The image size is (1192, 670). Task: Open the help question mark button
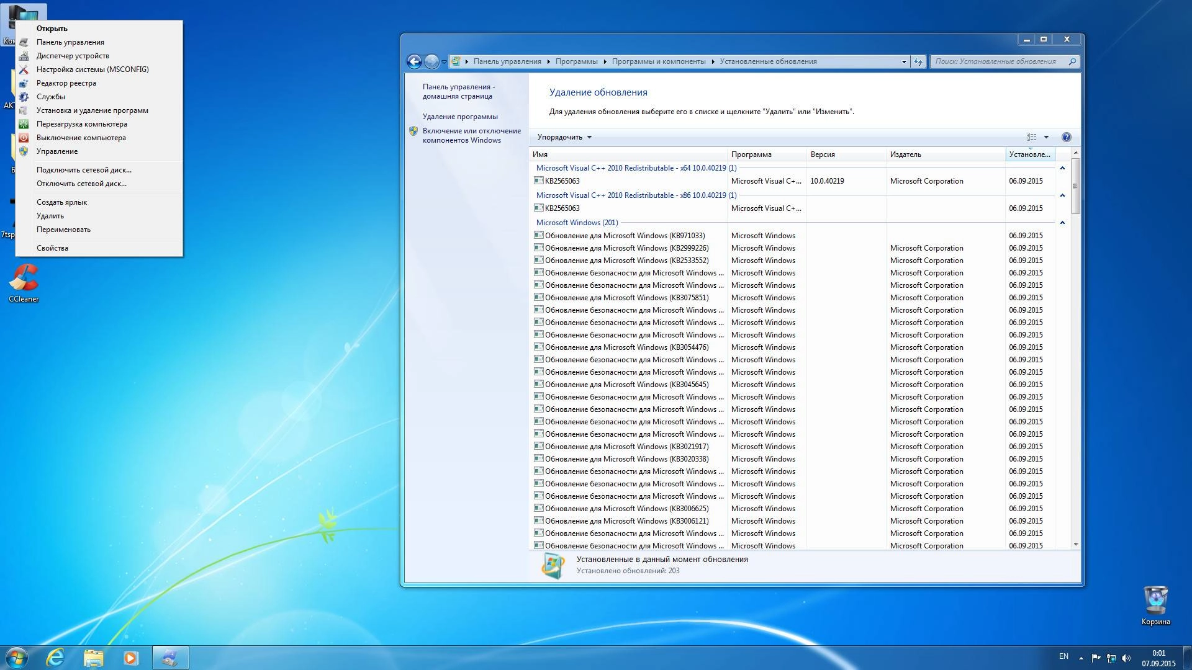(1066, 137)
